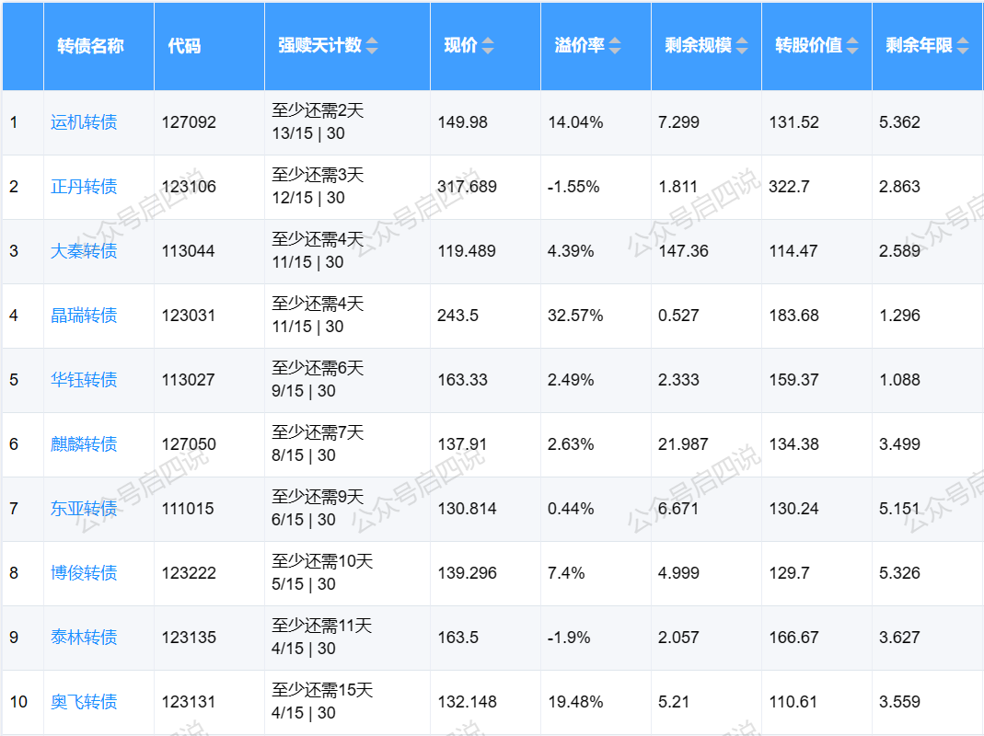The image size is (984, 736).
Task: Sort by 剩余规模 using its arrows
Action: point(741,46)
